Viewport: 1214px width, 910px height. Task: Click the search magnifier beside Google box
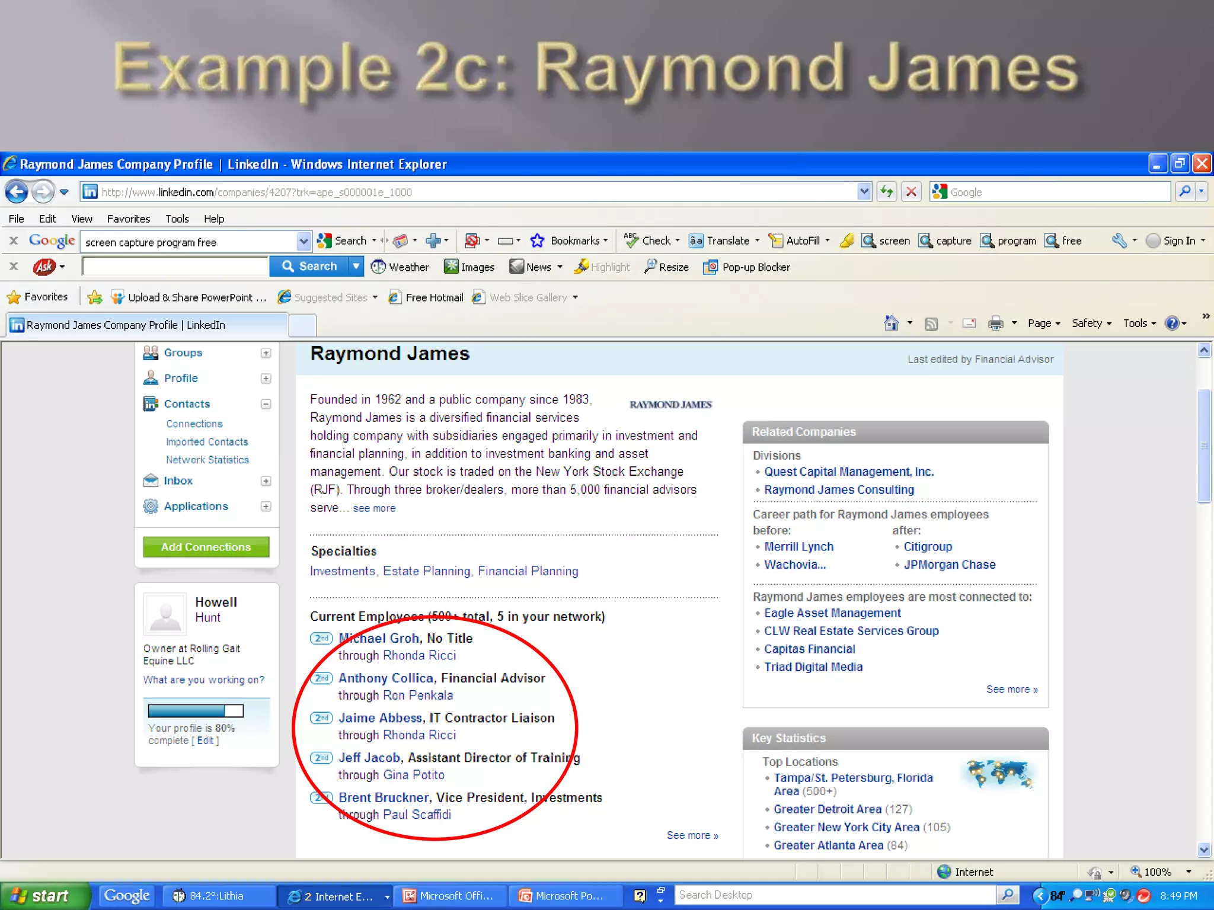point(1184,191)
